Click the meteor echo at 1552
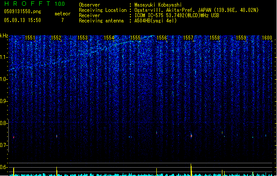Screen dimensions: 277x176 [57, 136]
